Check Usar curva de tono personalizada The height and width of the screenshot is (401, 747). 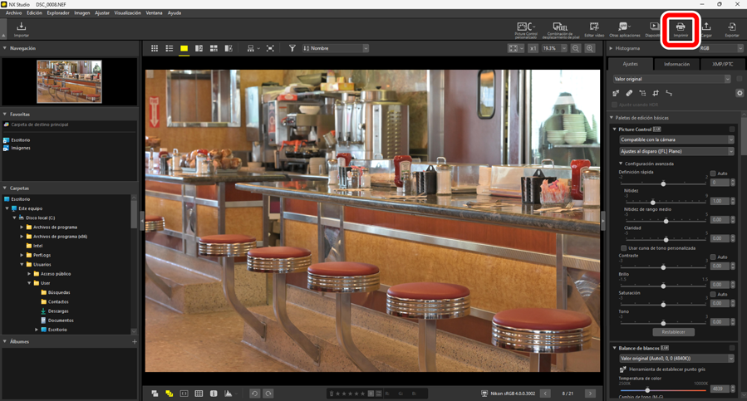(x=624, y=248)
